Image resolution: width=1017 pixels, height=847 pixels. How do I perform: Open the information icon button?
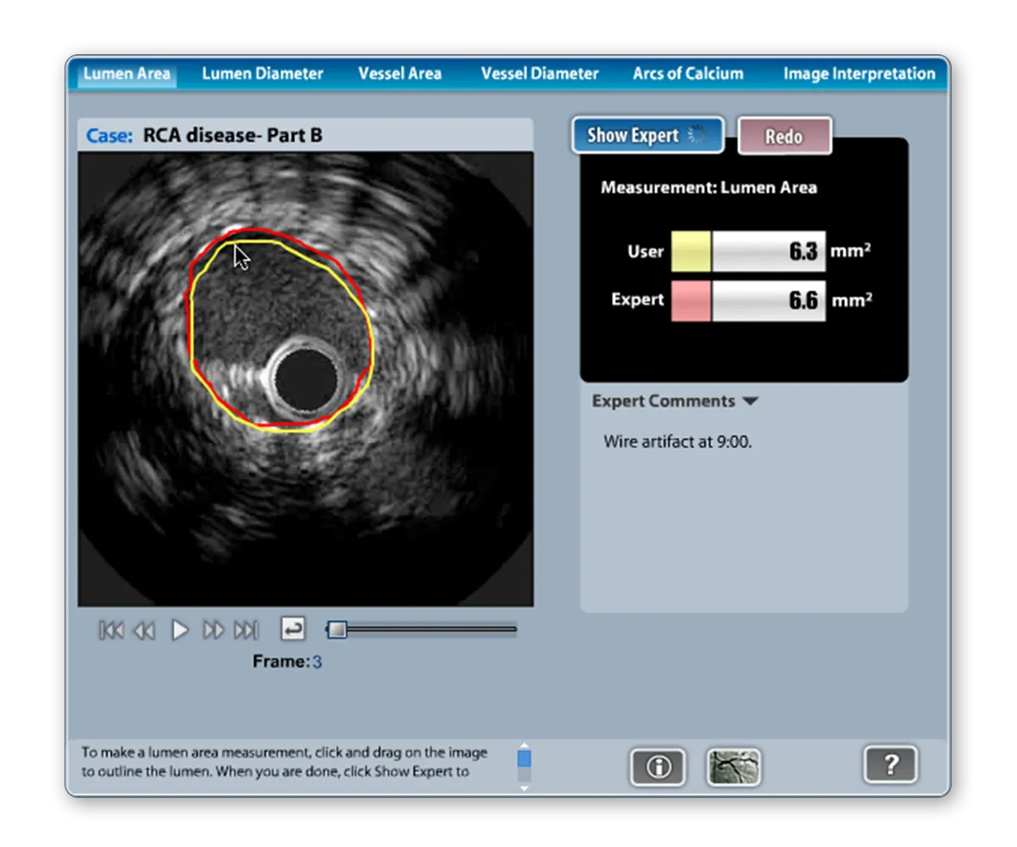point(658,767)
